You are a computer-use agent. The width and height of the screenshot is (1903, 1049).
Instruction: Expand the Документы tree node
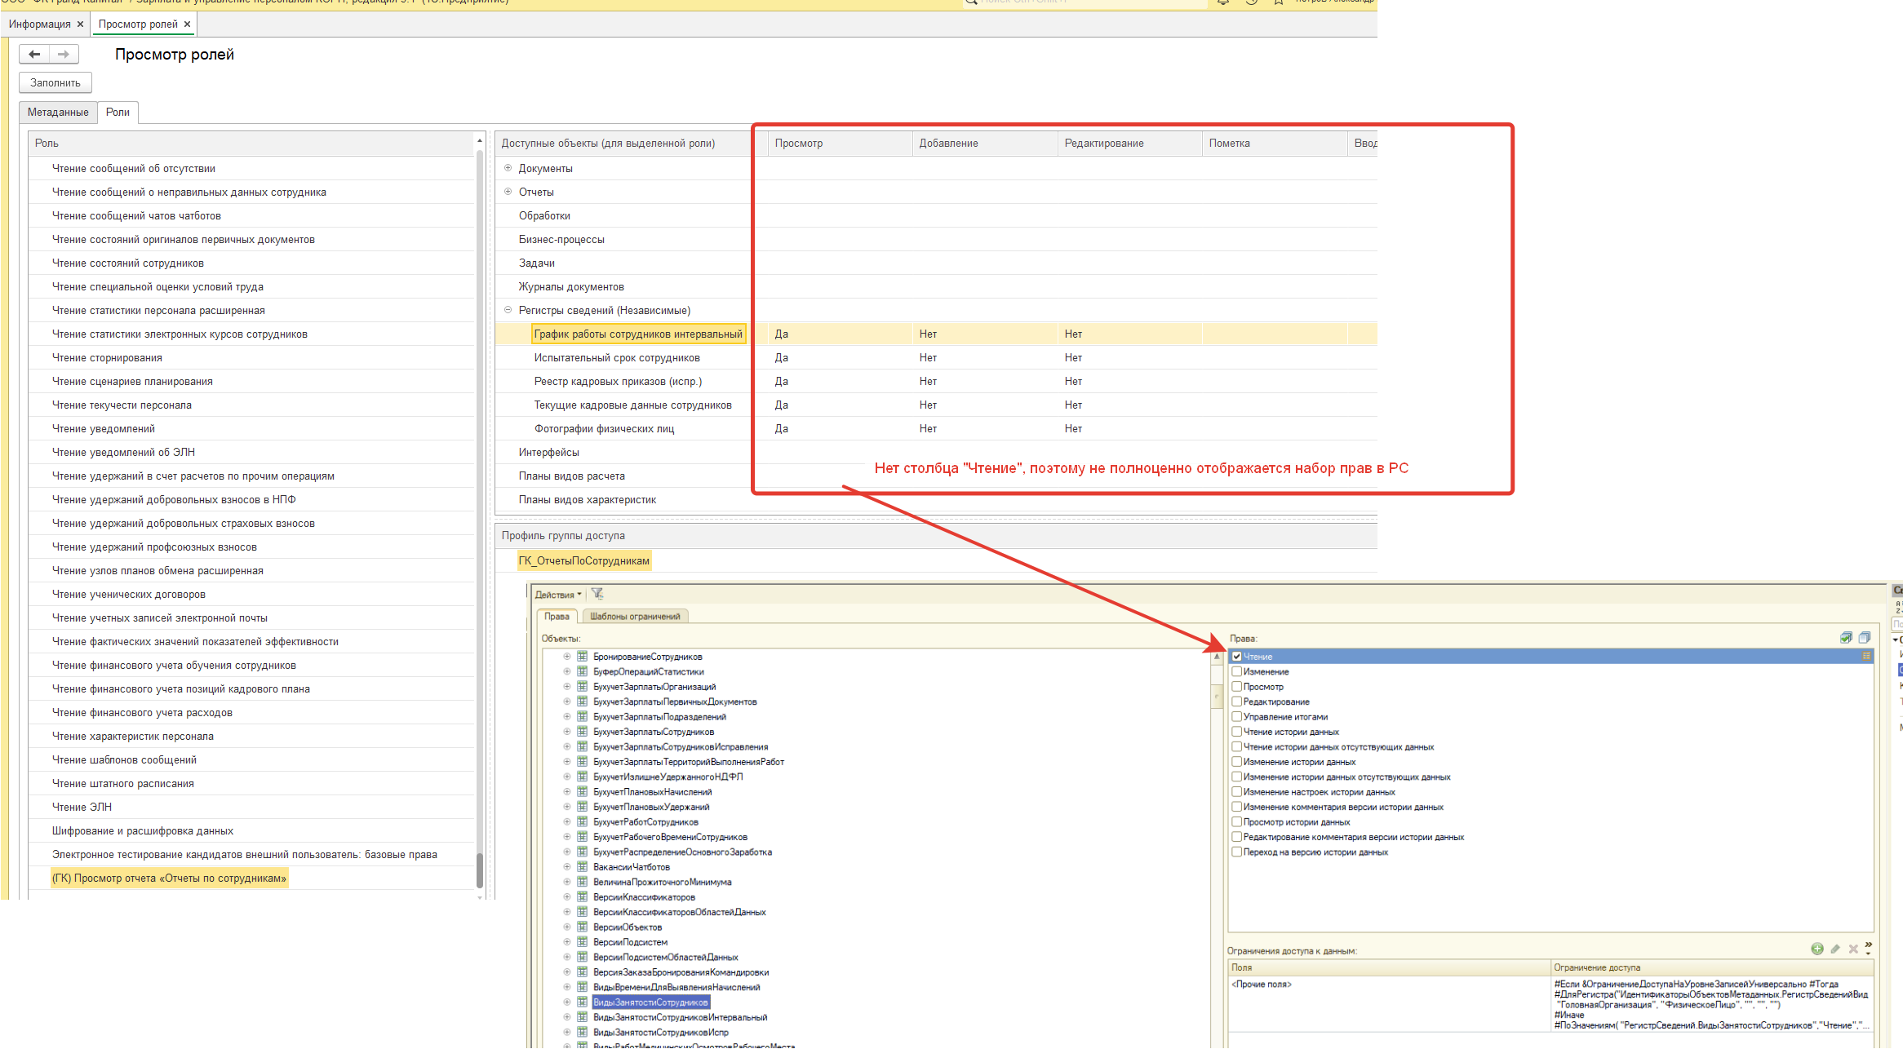(x=508, y=168)
